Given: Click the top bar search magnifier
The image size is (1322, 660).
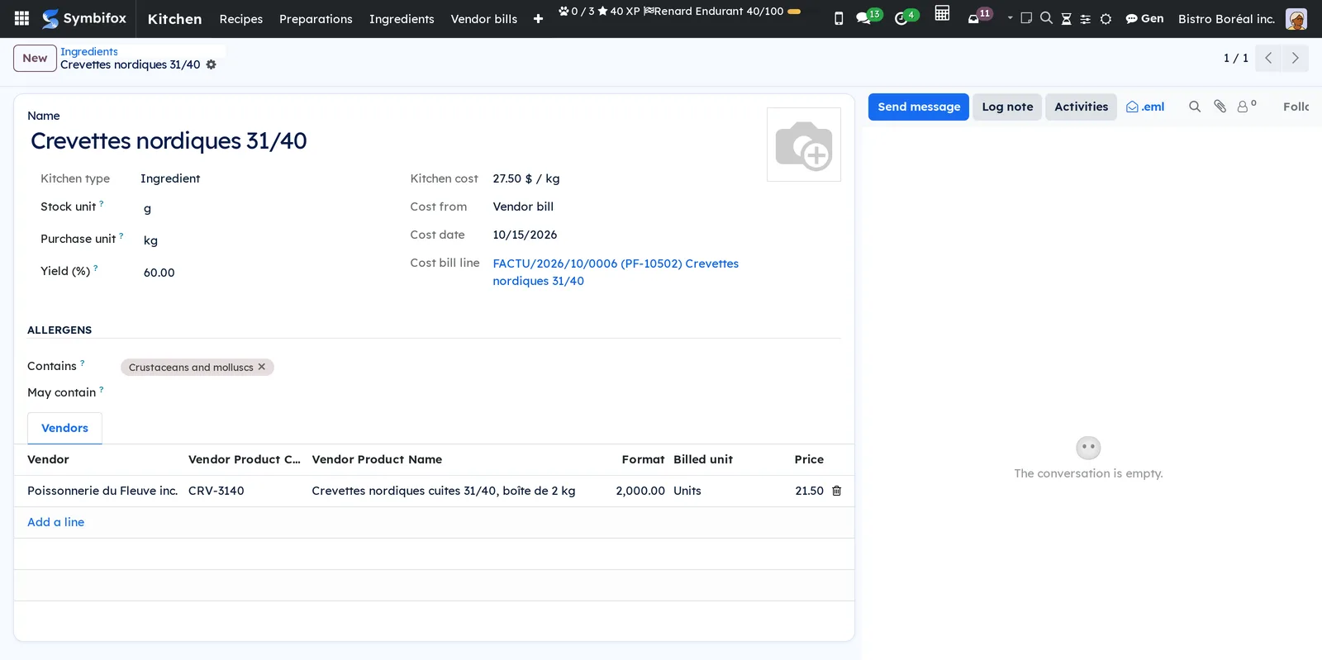Looking at the screenshot, I should point(1046,18).
